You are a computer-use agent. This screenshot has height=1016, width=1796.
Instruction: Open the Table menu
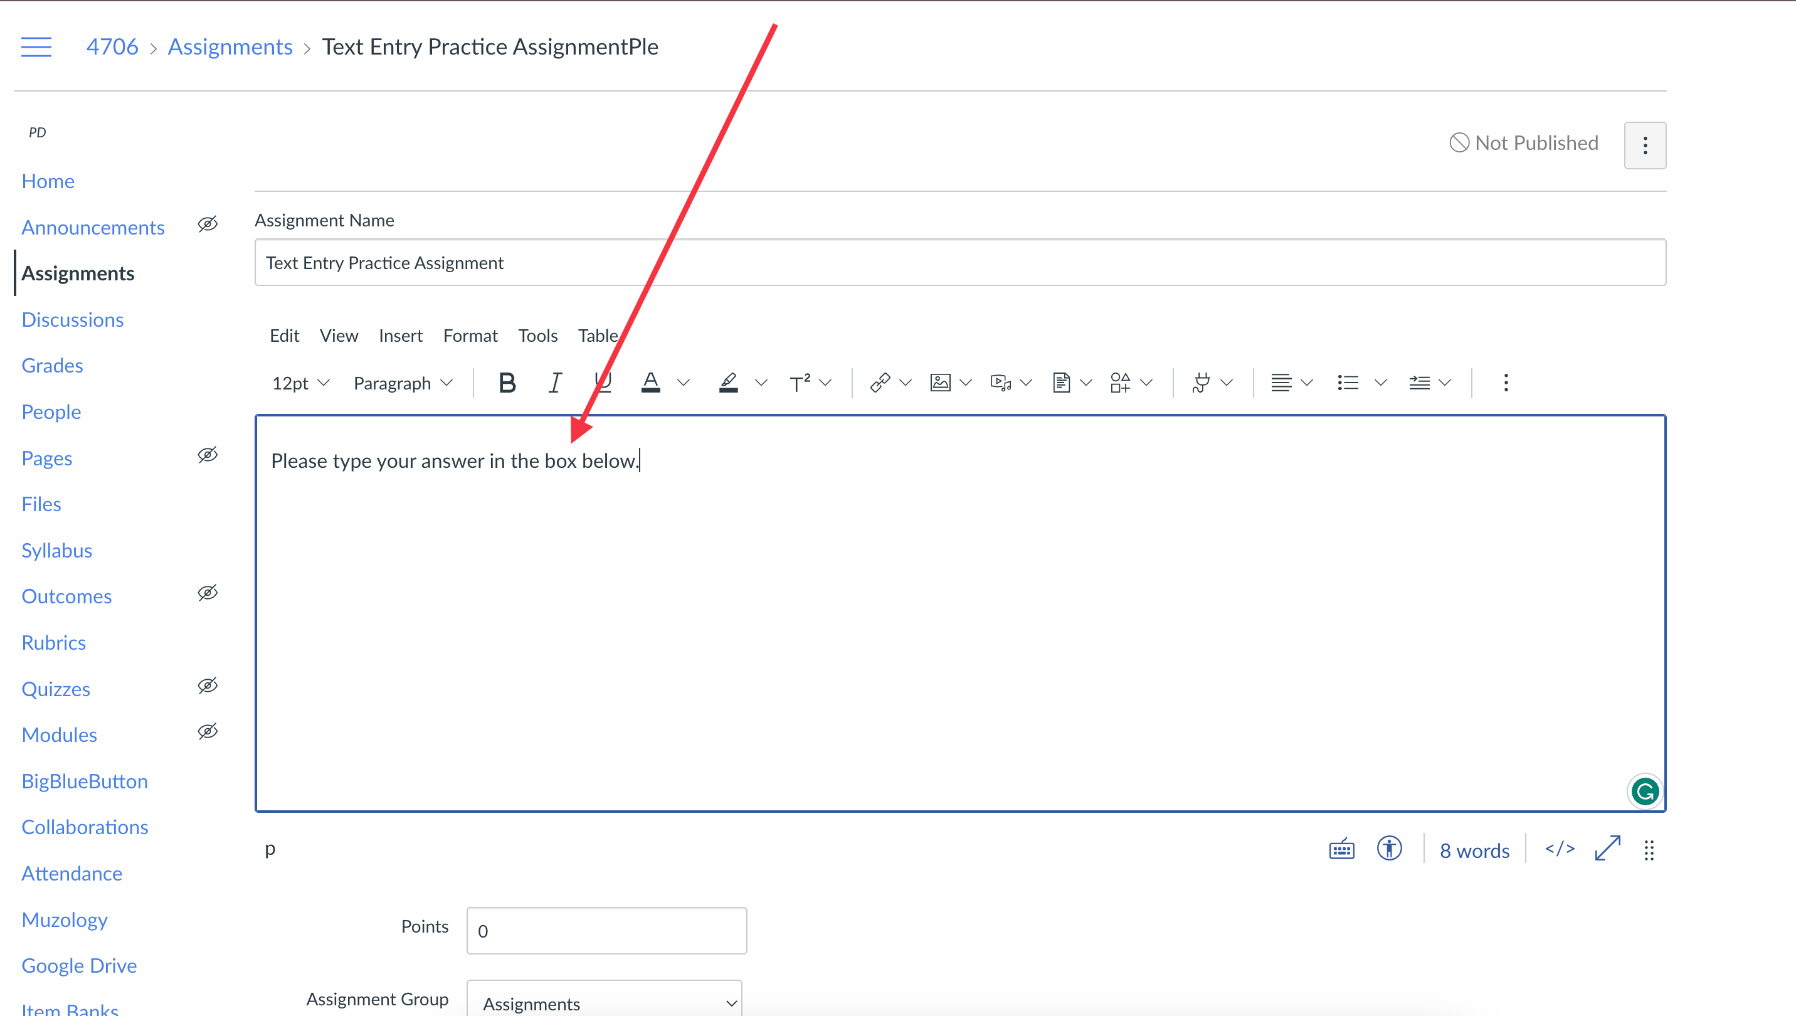coord(598,336)
